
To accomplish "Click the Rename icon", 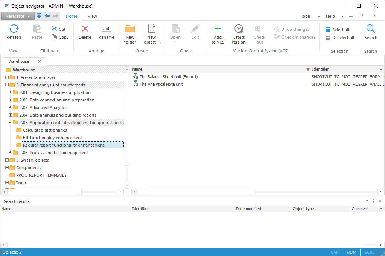I will point(106,29).
